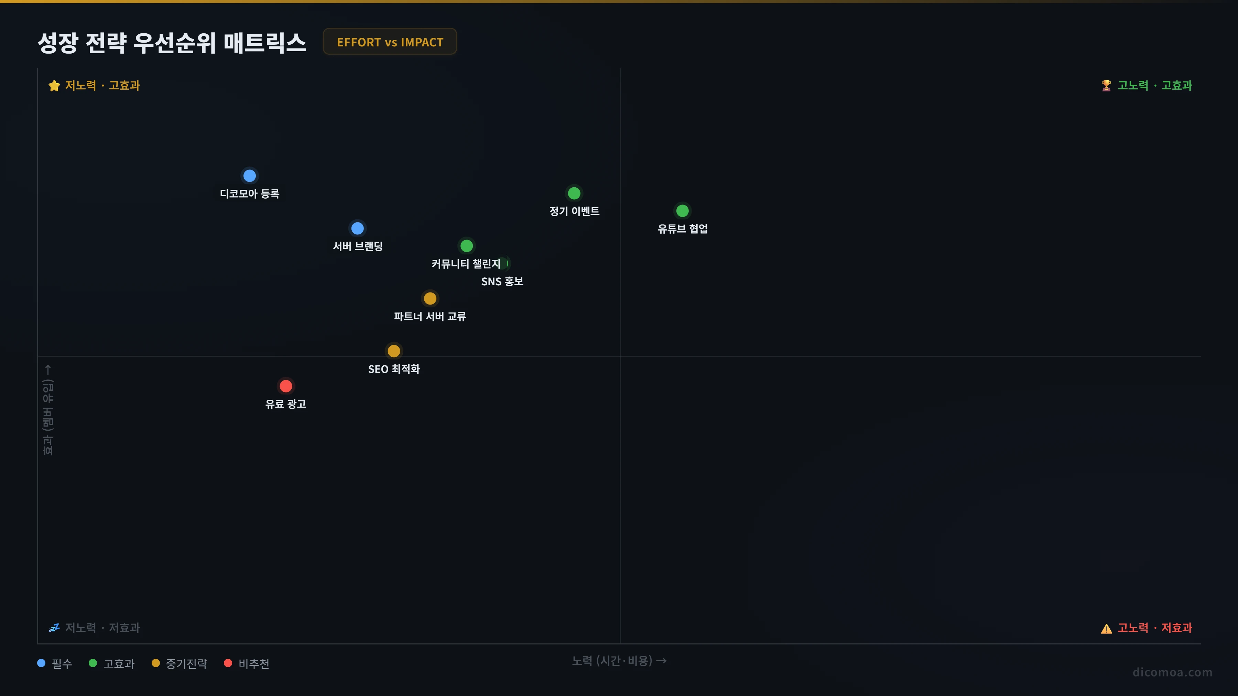Click the SNS 홍보 label

click(x=502, y=281)
